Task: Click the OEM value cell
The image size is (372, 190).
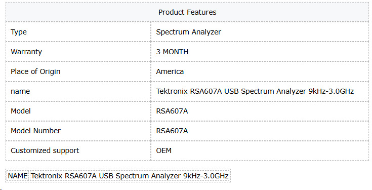Action: 260,150
